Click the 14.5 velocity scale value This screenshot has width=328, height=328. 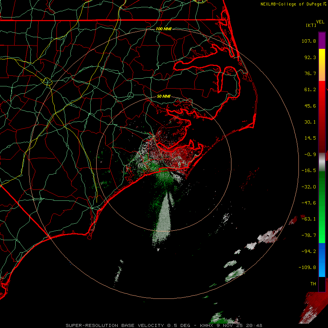(310, 138)
